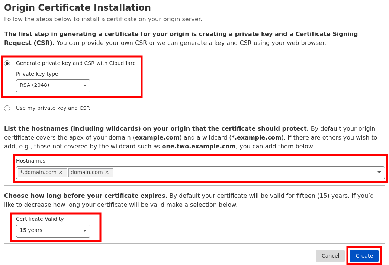Click the *.domain.com tag text

pyautogui.click(x=38, y=172)
